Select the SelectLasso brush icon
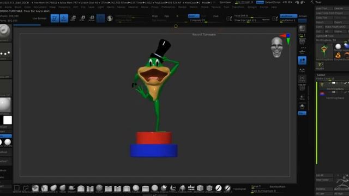349x196 pixels. pyautogui.click(x=26, y=188)
